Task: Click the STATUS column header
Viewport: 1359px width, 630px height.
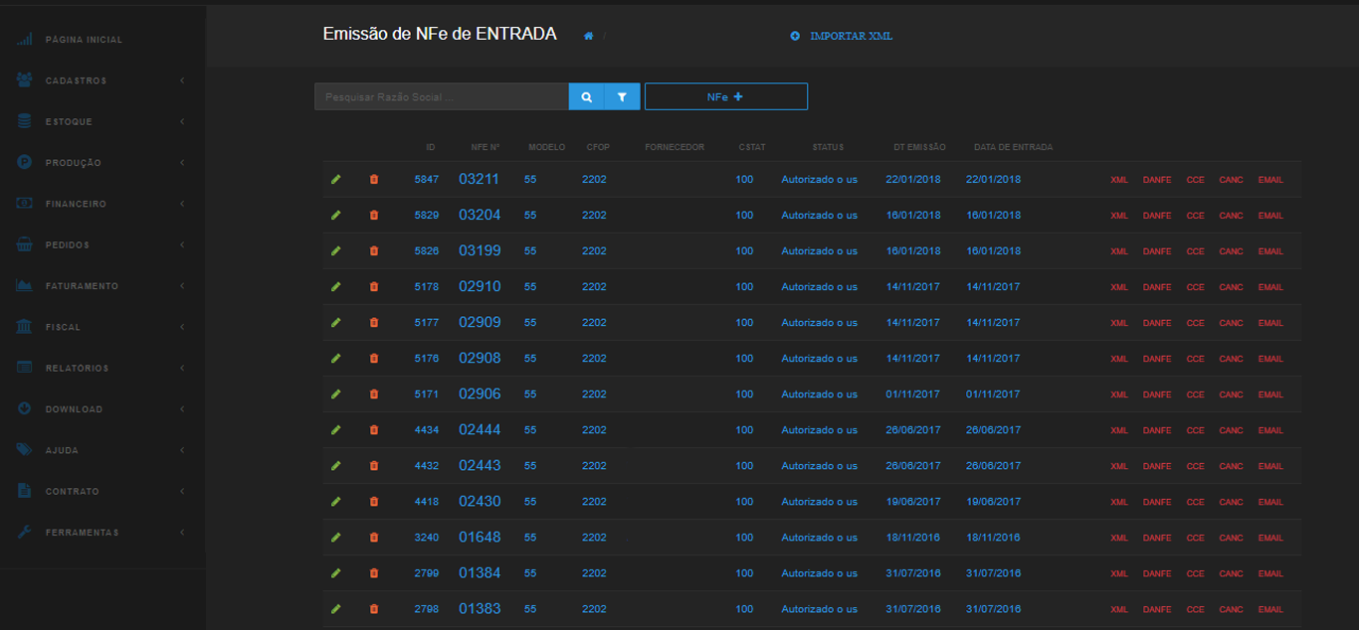Action: coord(828,147)
